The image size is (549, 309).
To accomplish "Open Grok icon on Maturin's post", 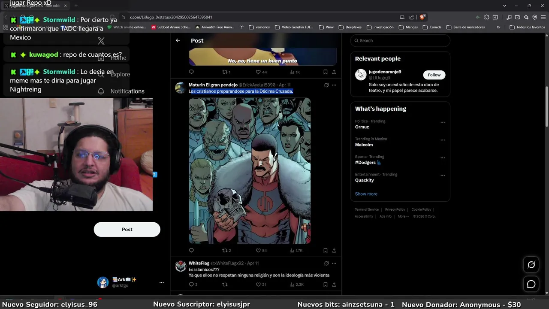I will click(x=326, y=85).
